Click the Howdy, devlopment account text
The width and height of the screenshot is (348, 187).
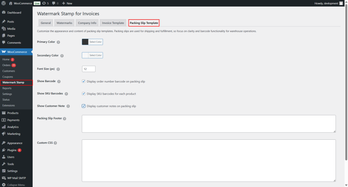[326, 3]
